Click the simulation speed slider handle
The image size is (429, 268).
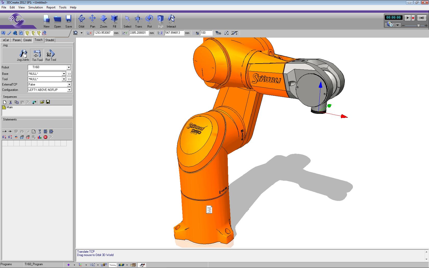419,26
